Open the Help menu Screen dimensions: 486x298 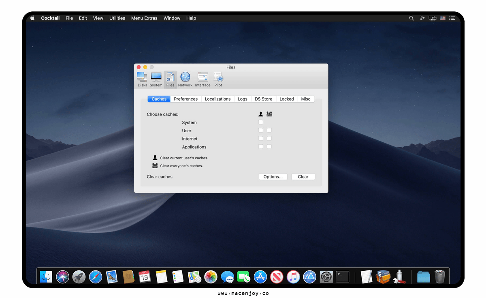191,18
